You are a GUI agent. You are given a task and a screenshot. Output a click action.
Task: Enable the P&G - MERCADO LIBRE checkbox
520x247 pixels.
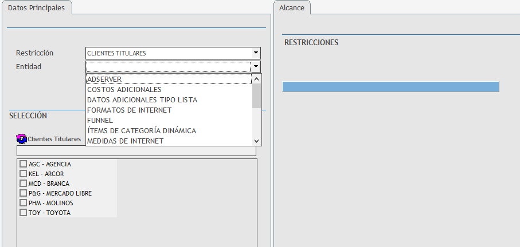pyautogui.click(x=24, y=193)
